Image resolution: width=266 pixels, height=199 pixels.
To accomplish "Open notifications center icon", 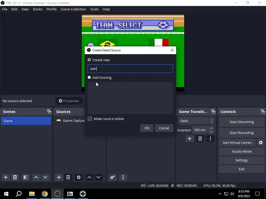I will tap(257, 194).
